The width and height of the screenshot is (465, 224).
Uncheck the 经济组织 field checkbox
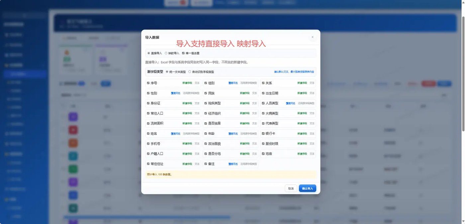click(206, 113)
